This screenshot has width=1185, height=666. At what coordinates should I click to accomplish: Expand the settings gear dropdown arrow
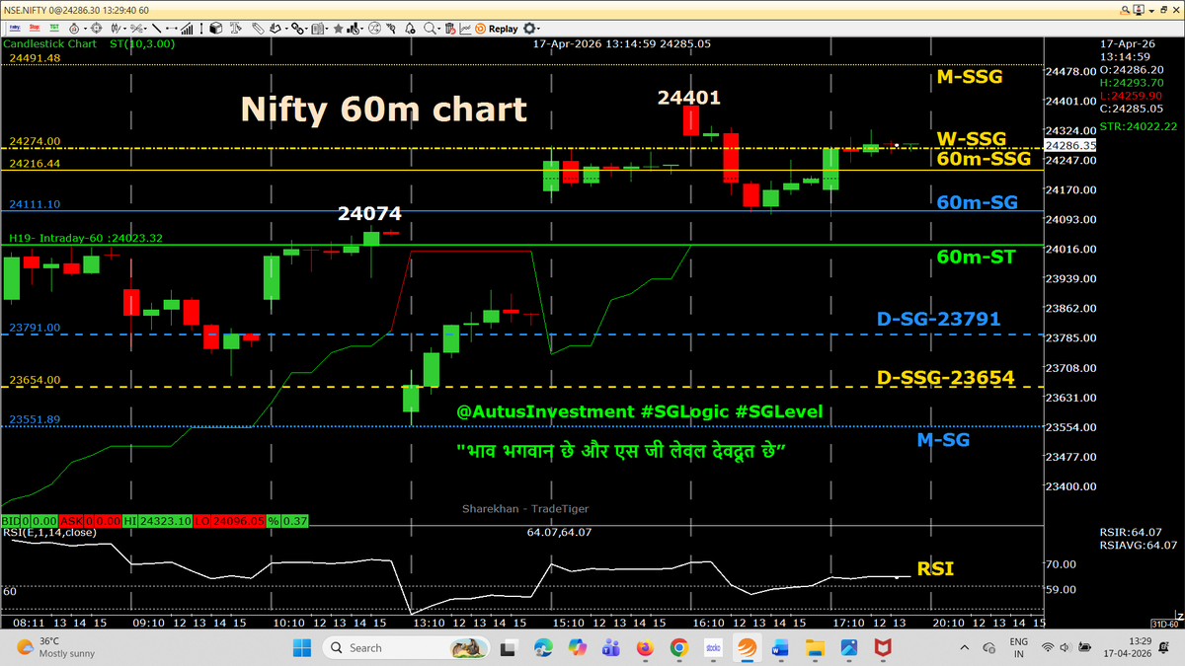coord(538,29)
